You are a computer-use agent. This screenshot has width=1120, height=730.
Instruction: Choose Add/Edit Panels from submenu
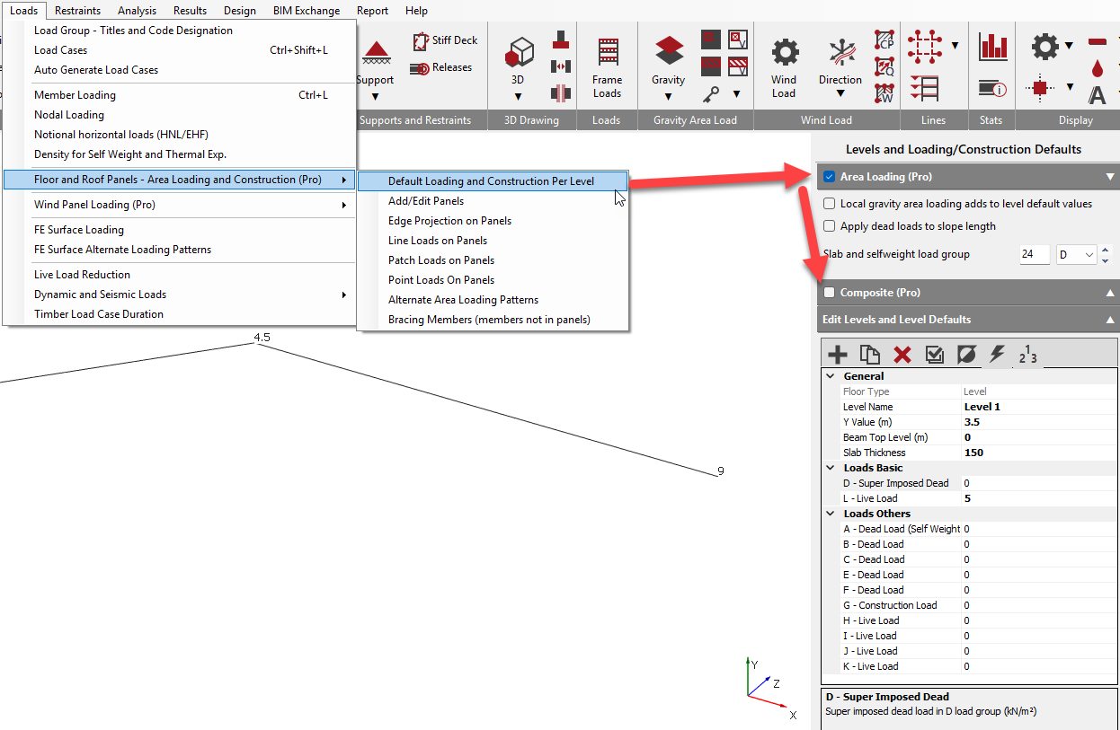(x=492, y=201)
